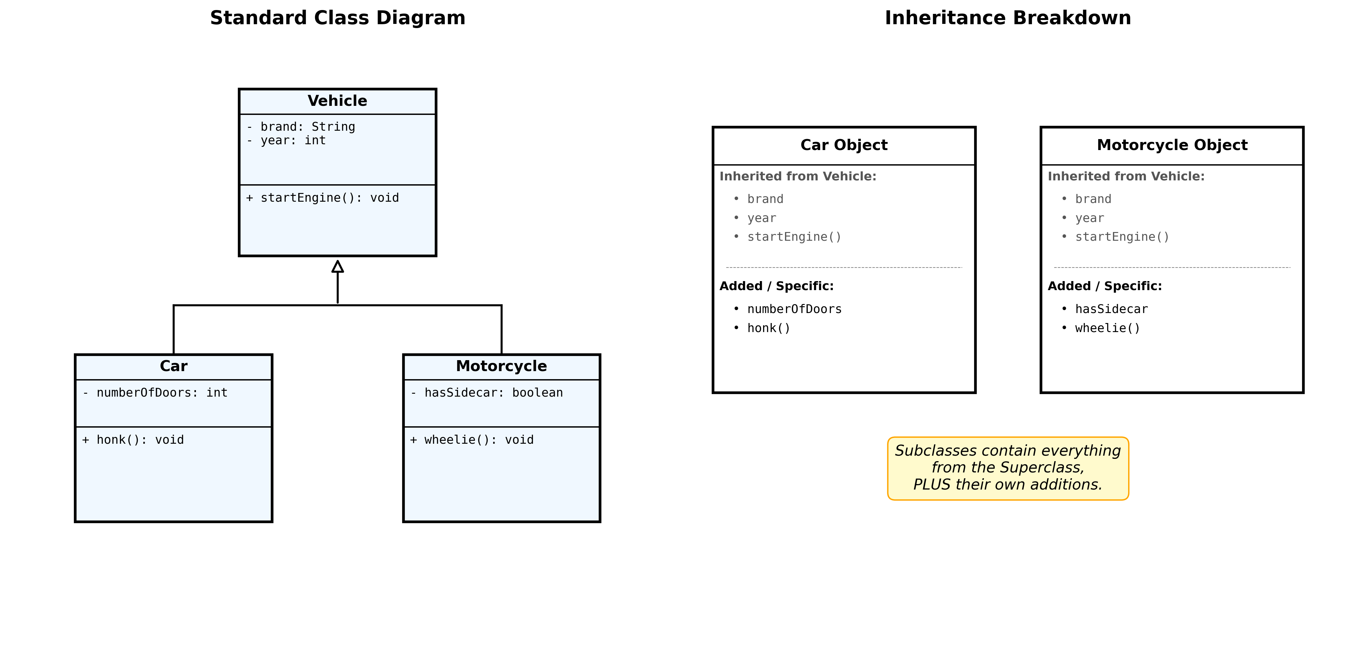Click 'Added / Specific:' in Motorcycle Object
1346x668 pixels.
point(1105,286)
